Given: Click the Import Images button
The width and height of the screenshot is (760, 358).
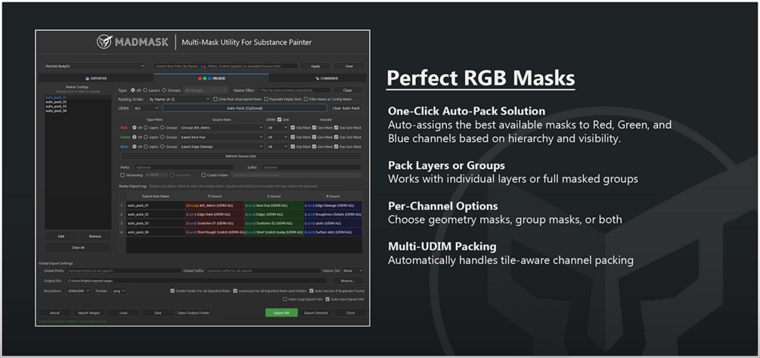Looking at the screenshot, I should [x=89, y=313].
